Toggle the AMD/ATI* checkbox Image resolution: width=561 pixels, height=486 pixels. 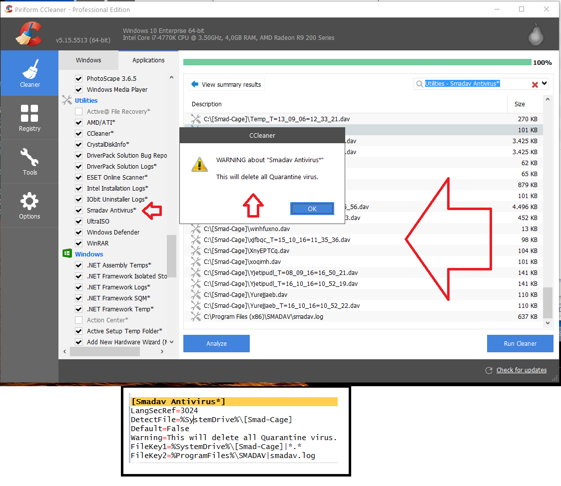(79, 123)
